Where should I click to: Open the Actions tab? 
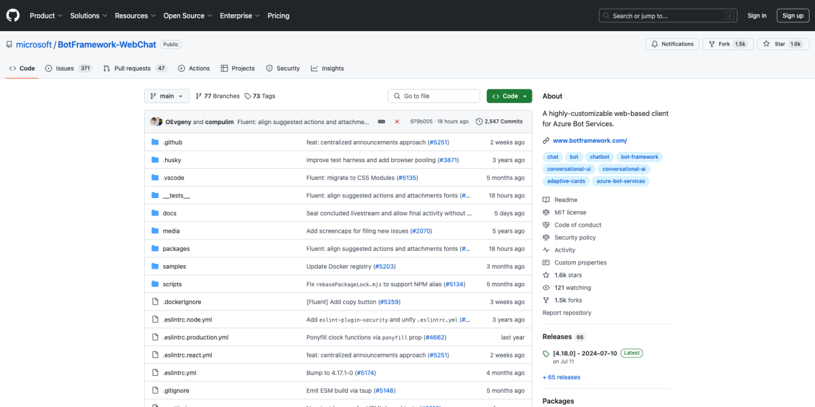coord(195,68)
